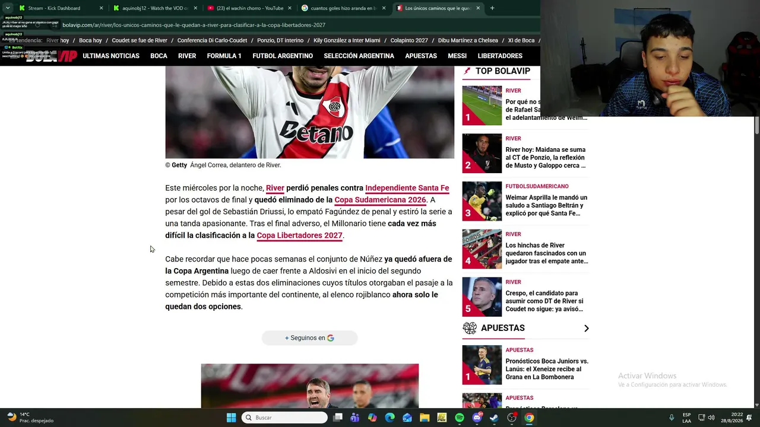Open trending topic Boca hoy
Screen dimensions: 760x427
coord(90,40)
